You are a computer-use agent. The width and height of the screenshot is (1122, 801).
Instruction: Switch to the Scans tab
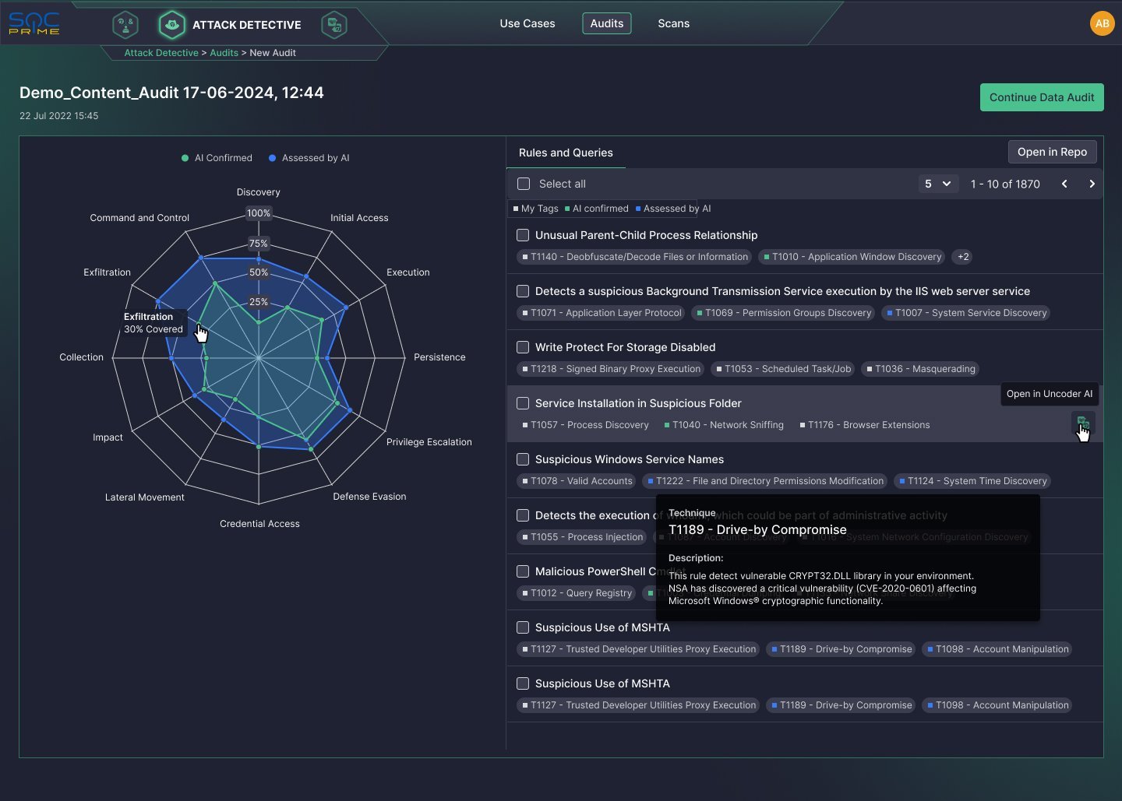pyautogui.click(x=673, y=23)
